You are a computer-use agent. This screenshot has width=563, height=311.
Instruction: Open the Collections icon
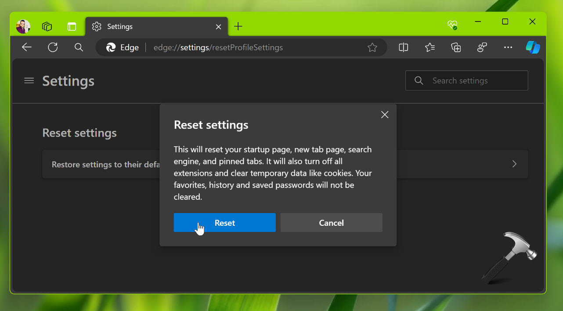click(456, 47)
